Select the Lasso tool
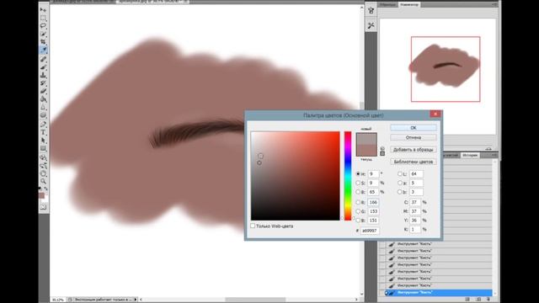The image size is (539, 303). point(43,26)
